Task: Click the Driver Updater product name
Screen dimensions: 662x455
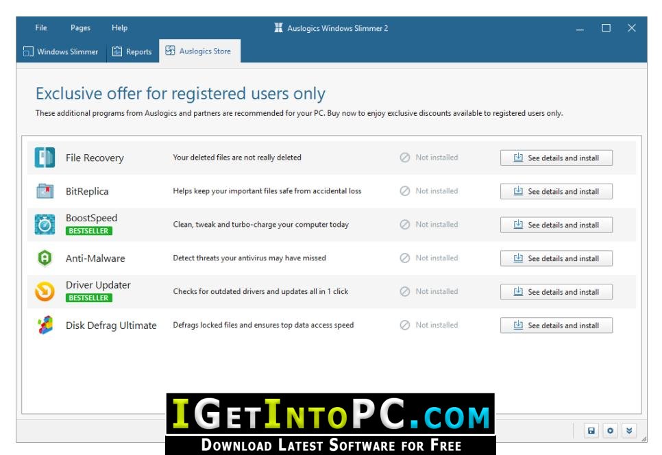Action: tap(99, 285)
